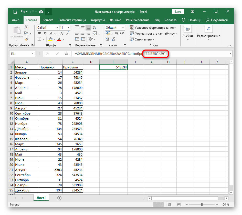Expand the Общий number format dropdown
Image resolution: width=242 pixels, height=215 pixels.
(x=123, y=28)
